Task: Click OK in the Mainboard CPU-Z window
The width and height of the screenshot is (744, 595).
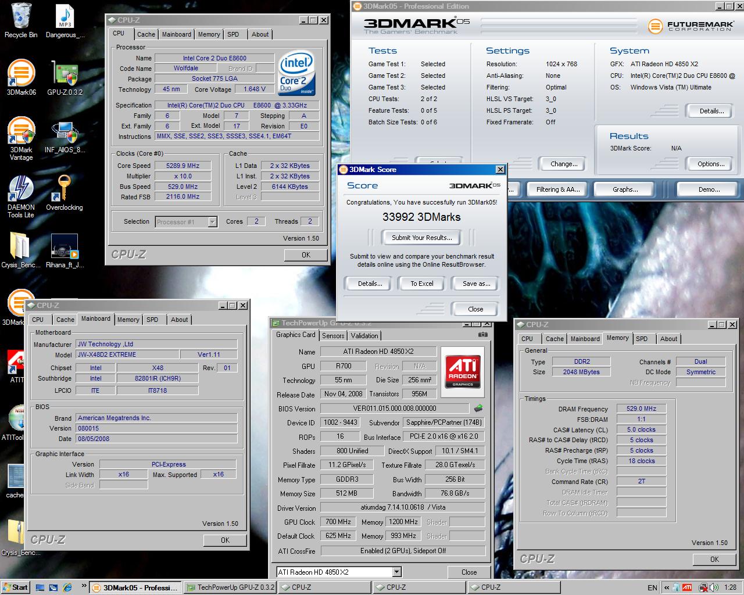Action: [x=225, y=540]
